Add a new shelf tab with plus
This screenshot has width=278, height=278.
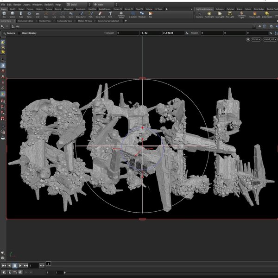point(166,9)
